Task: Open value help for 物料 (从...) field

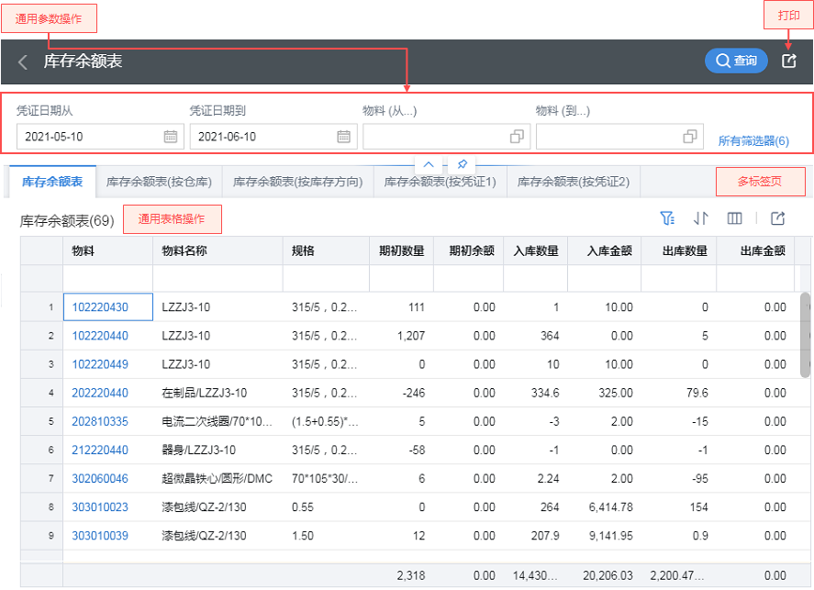Action: pyautogui.click(x=517, y=137)
